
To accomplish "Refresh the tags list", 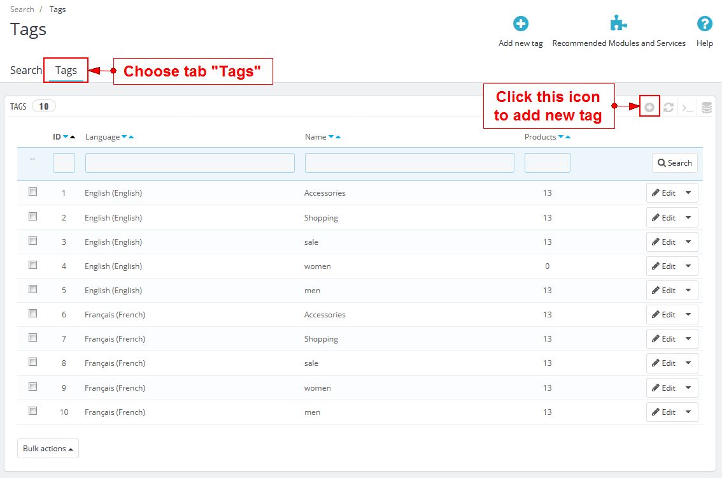I will tap(669, 108).
